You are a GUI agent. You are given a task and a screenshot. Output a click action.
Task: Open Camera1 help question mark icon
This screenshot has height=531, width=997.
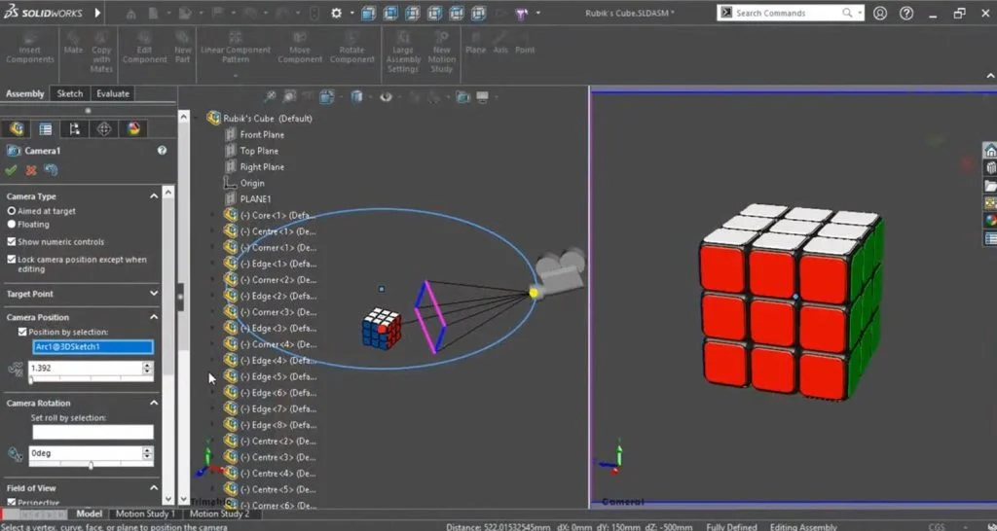pyautogui.click(x=162, y=151)
